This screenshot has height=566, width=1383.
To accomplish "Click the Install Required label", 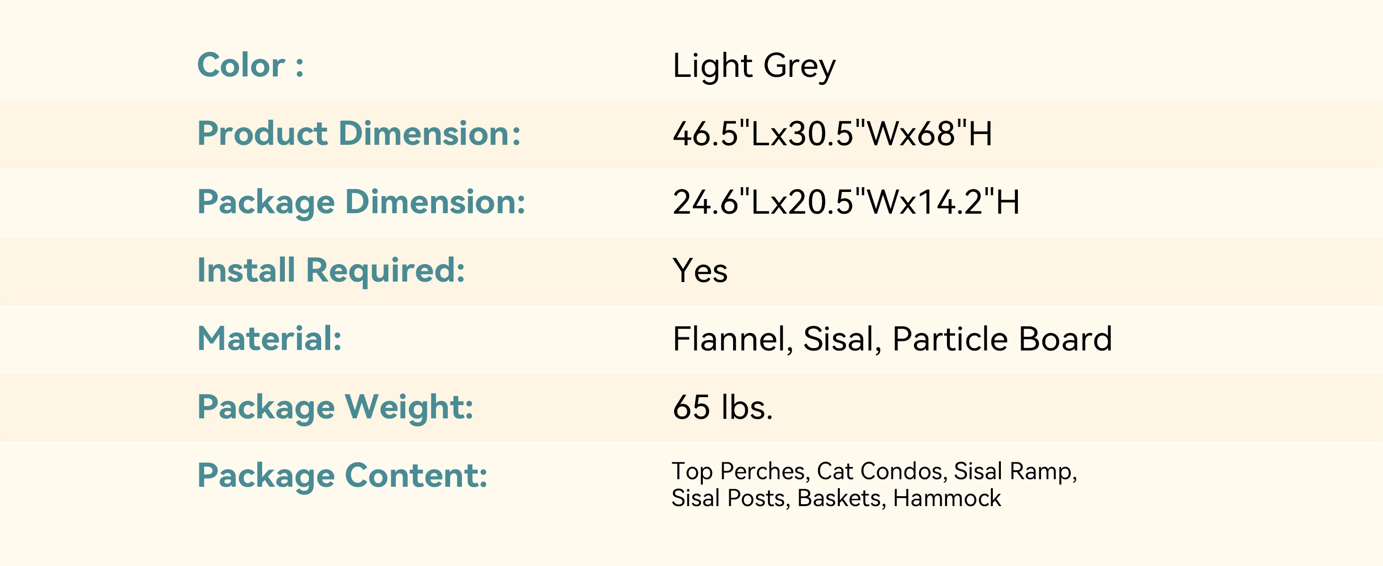I will coord(331,270).
